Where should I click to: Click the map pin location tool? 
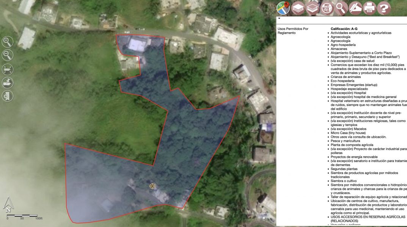(x=7, y=82)
